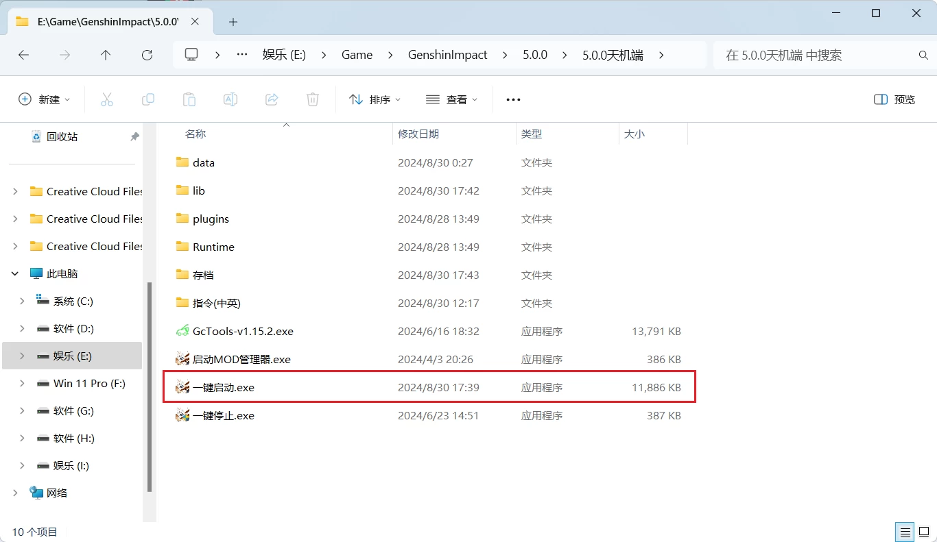The image size is (937, 542).
Task: Open the See more (…) toolbar menu
Action: click(513, 99)
